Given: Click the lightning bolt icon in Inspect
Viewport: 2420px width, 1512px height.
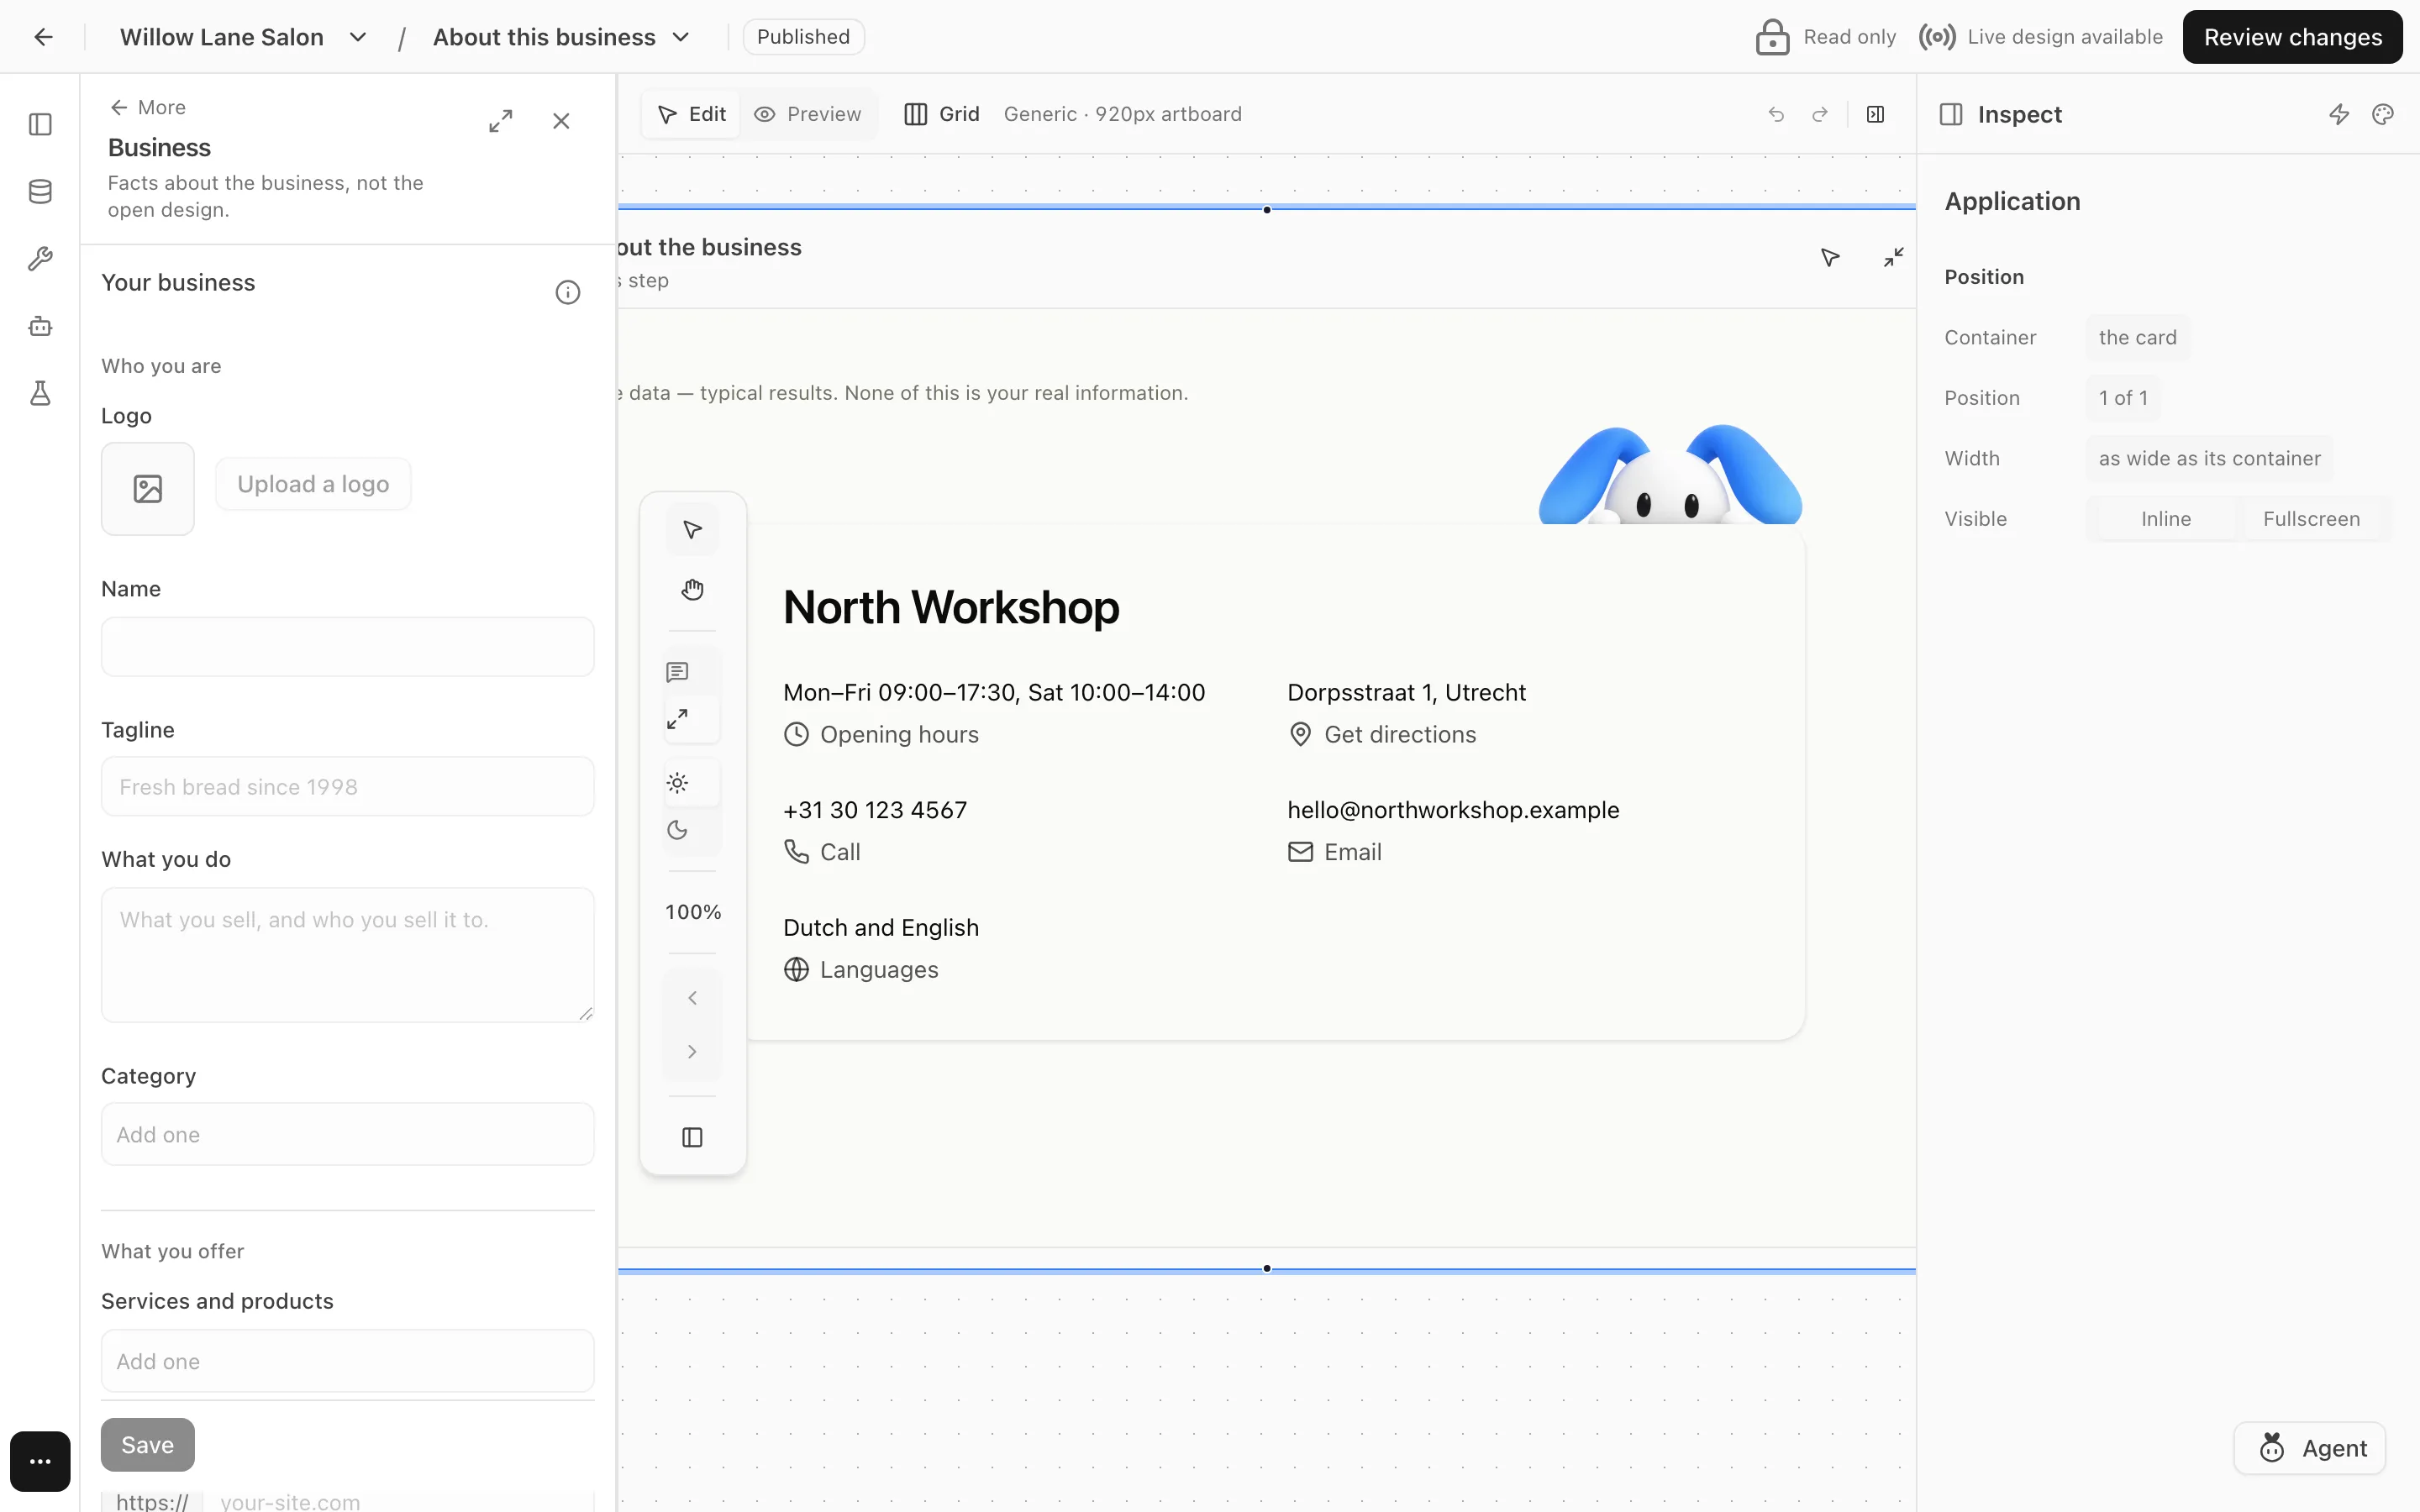Looking at the screenshot, I should click(2339, 114).
